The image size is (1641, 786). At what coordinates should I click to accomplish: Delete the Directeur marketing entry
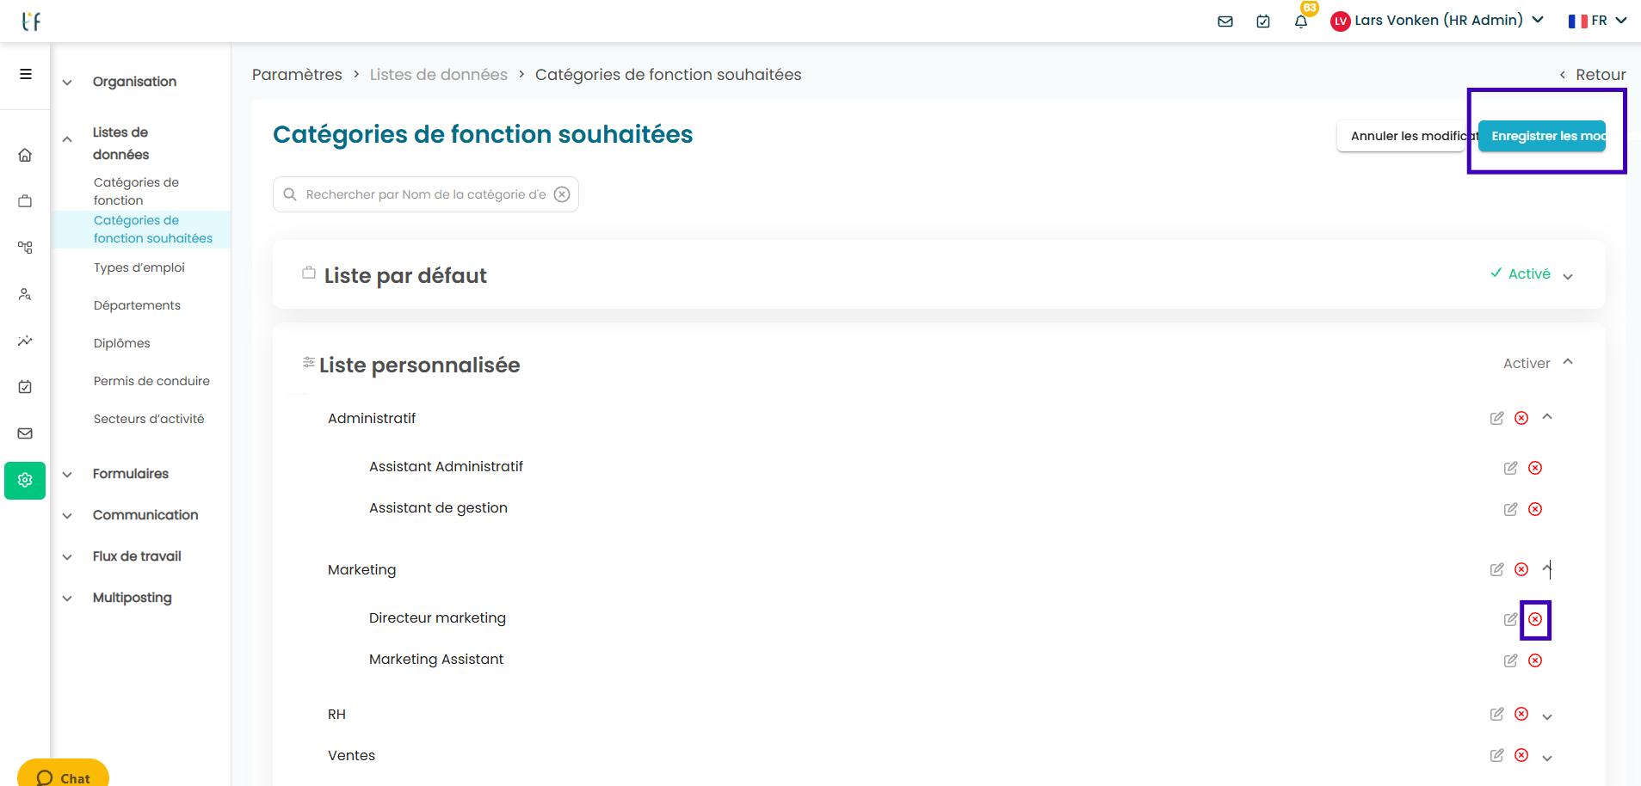1535,619
